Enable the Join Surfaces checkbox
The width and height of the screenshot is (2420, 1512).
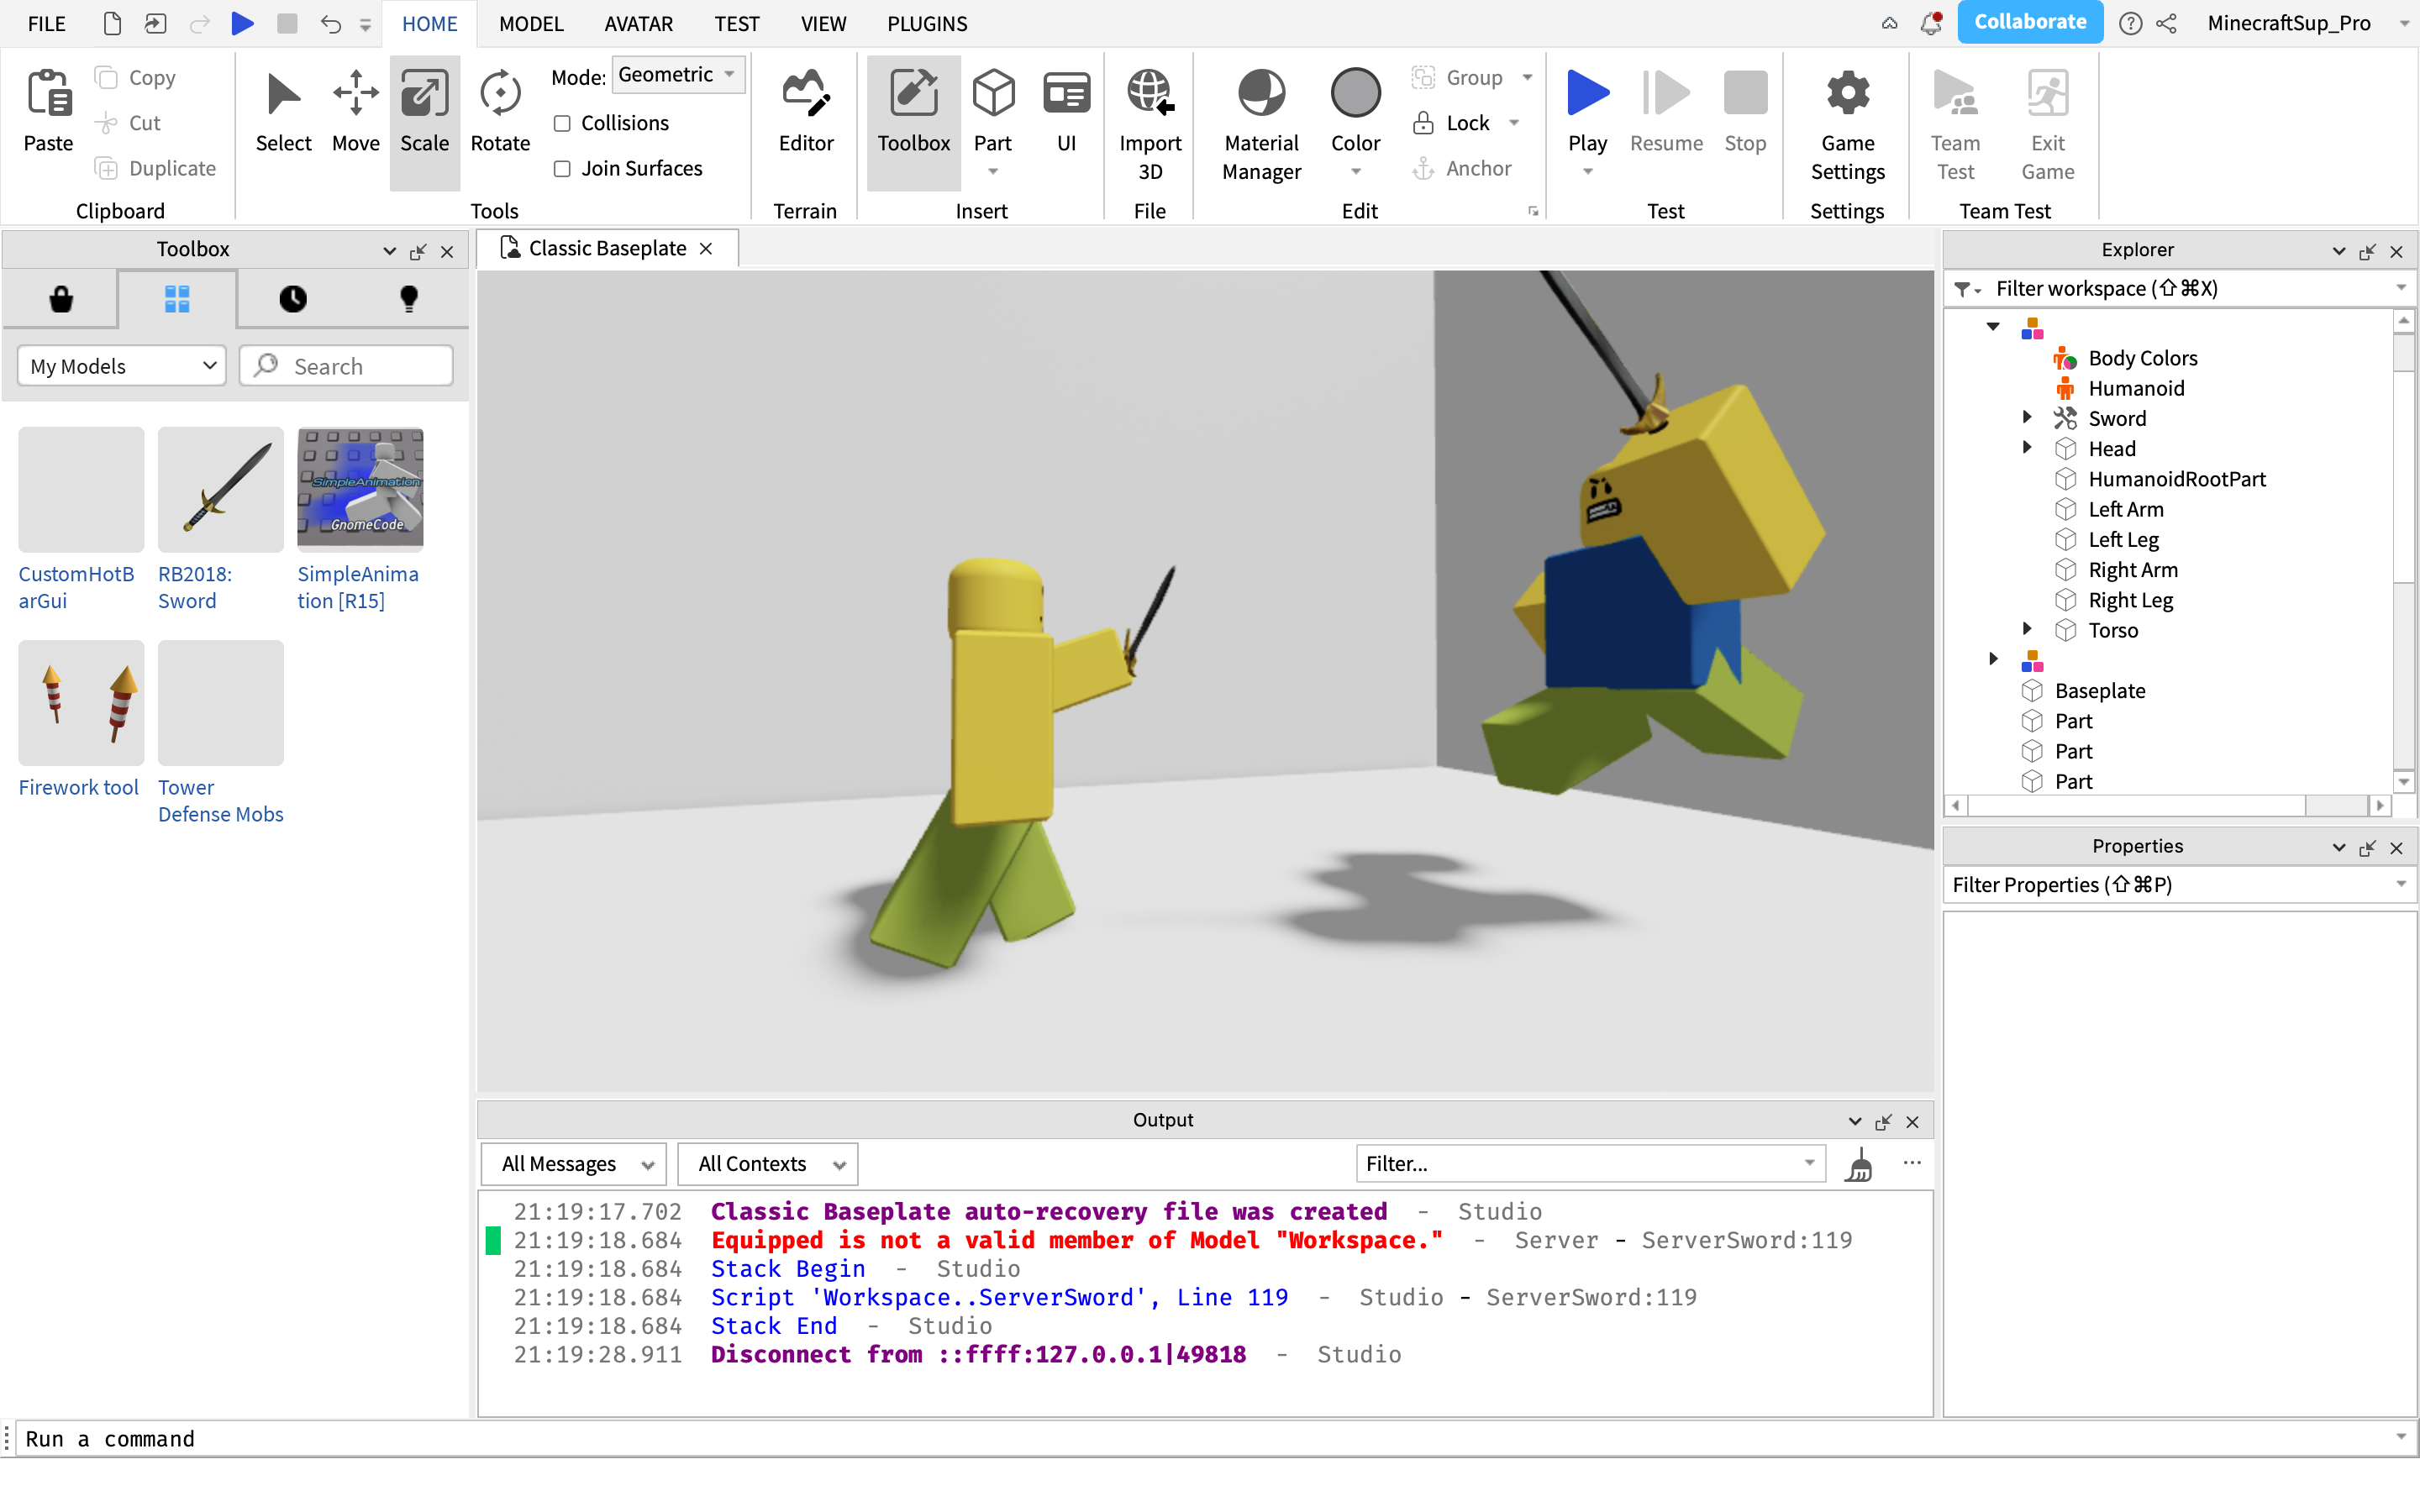pos(562,168)
